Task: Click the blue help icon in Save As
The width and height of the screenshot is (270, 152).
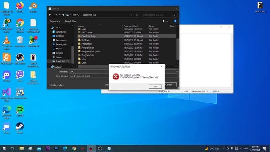Action: pyautogui.click(x=175, y=21)
